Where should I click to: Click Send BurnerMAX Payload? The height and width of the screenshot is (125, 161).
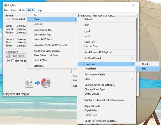tap(107, 52)
